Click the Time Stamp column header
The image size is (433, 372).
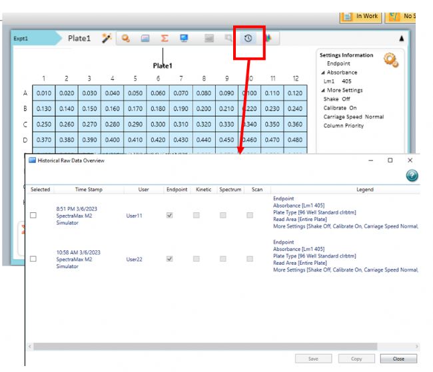89,190
